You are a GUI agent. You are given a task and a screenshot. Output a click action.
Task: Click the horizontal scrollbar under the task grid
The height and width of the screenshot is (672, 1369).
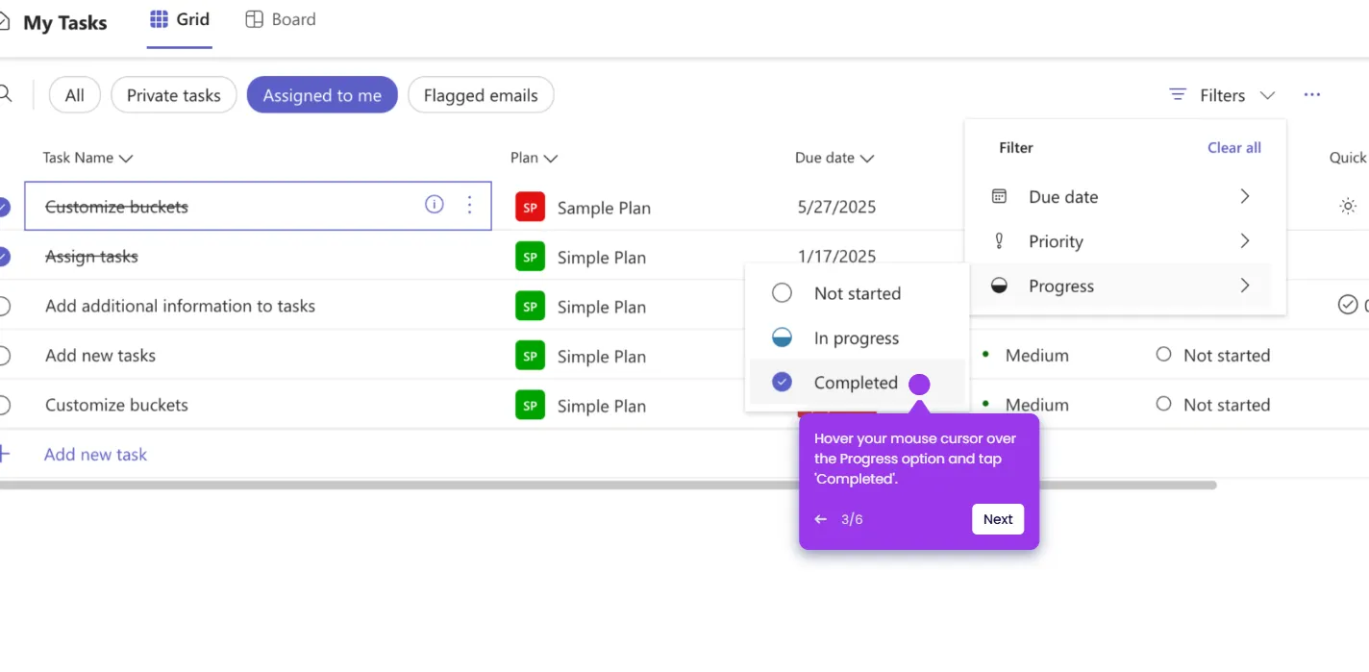pos(608,485)
